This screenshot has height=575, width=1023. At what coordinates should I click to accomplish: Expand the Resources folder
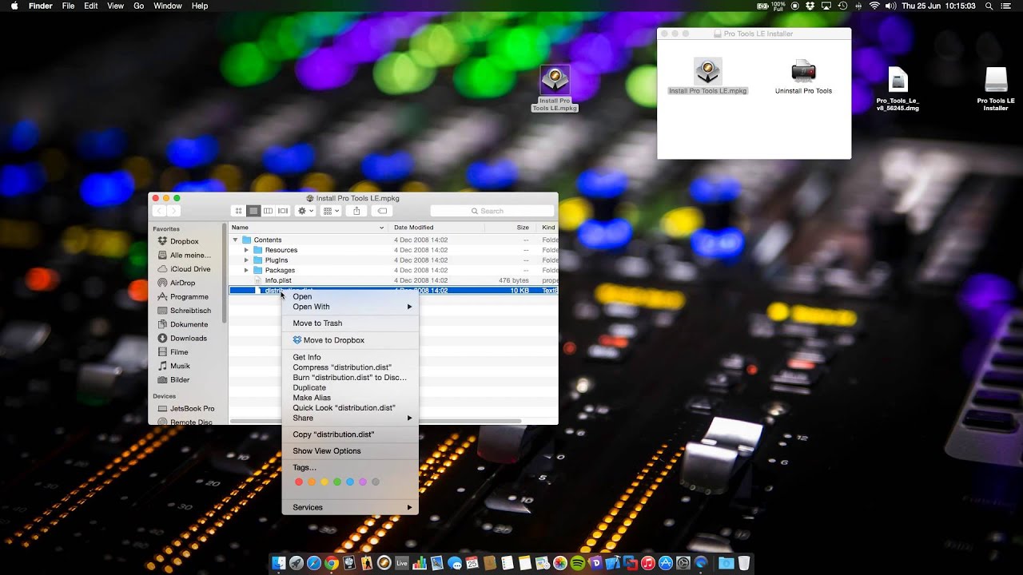pyautogui.click(x=246, y=250)
